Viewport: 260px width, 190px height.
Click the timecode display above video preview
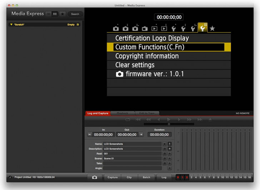pos(169,17)
